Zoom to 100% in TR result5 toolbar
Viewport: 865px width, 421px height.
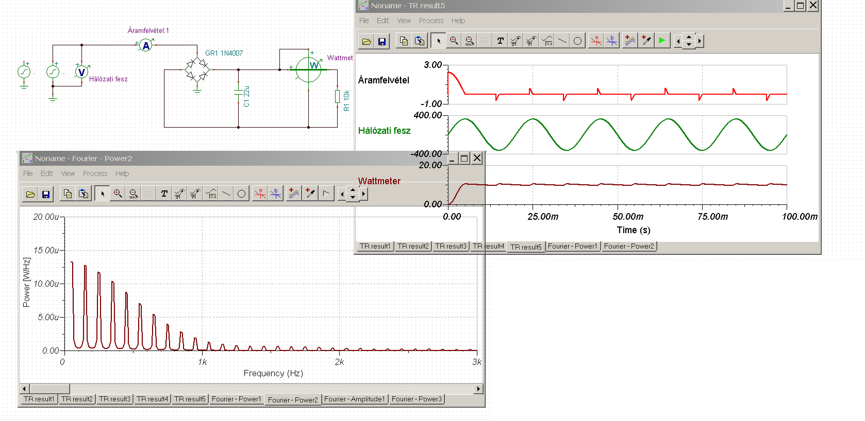(470, 41)
